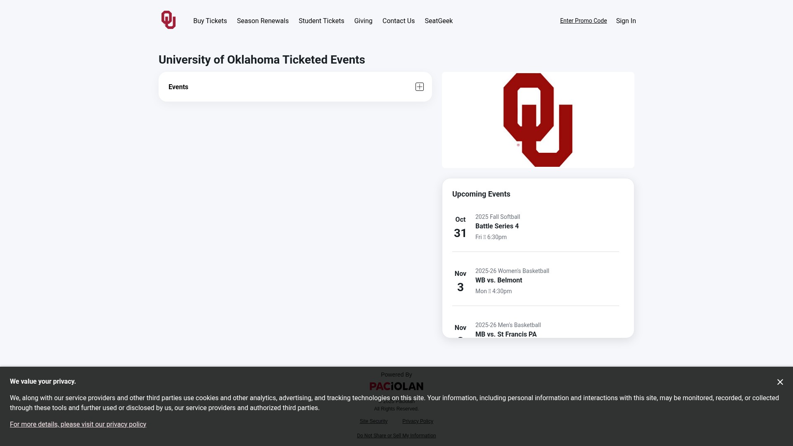
Task: Go to Student Tickets
Action: (x=321, y=21)
